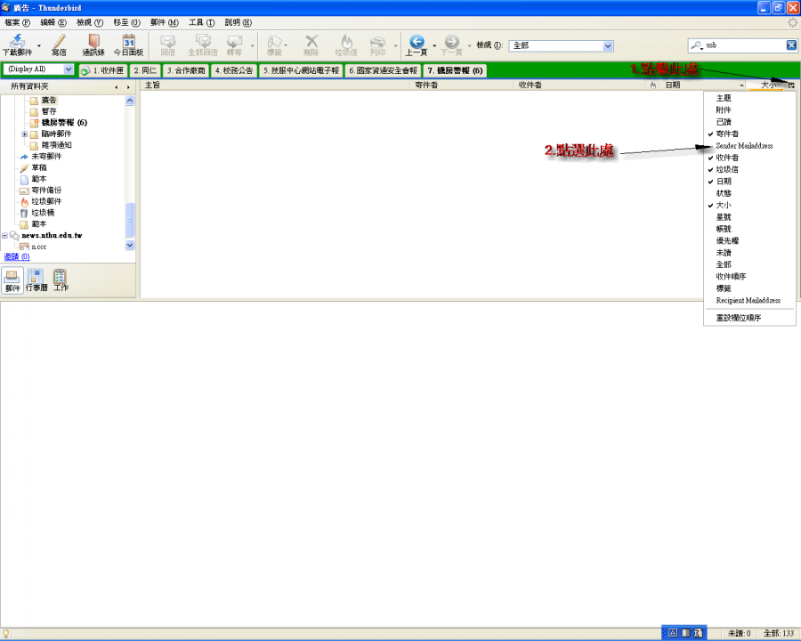This screenshot has width=801, height=641.
Task: Enable the Sender Mailaddress column option
Action: (744, 145)
